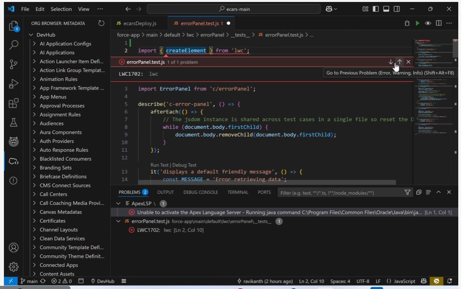
Task: Toggle the primary side bar layout button
Action: [376, 9]
